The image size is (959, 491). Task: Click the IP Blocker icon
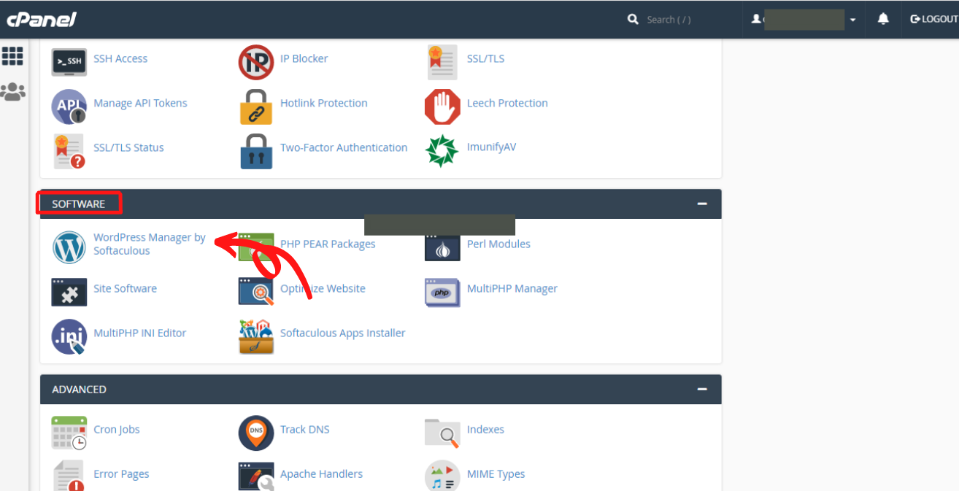(x=256, y=61)
